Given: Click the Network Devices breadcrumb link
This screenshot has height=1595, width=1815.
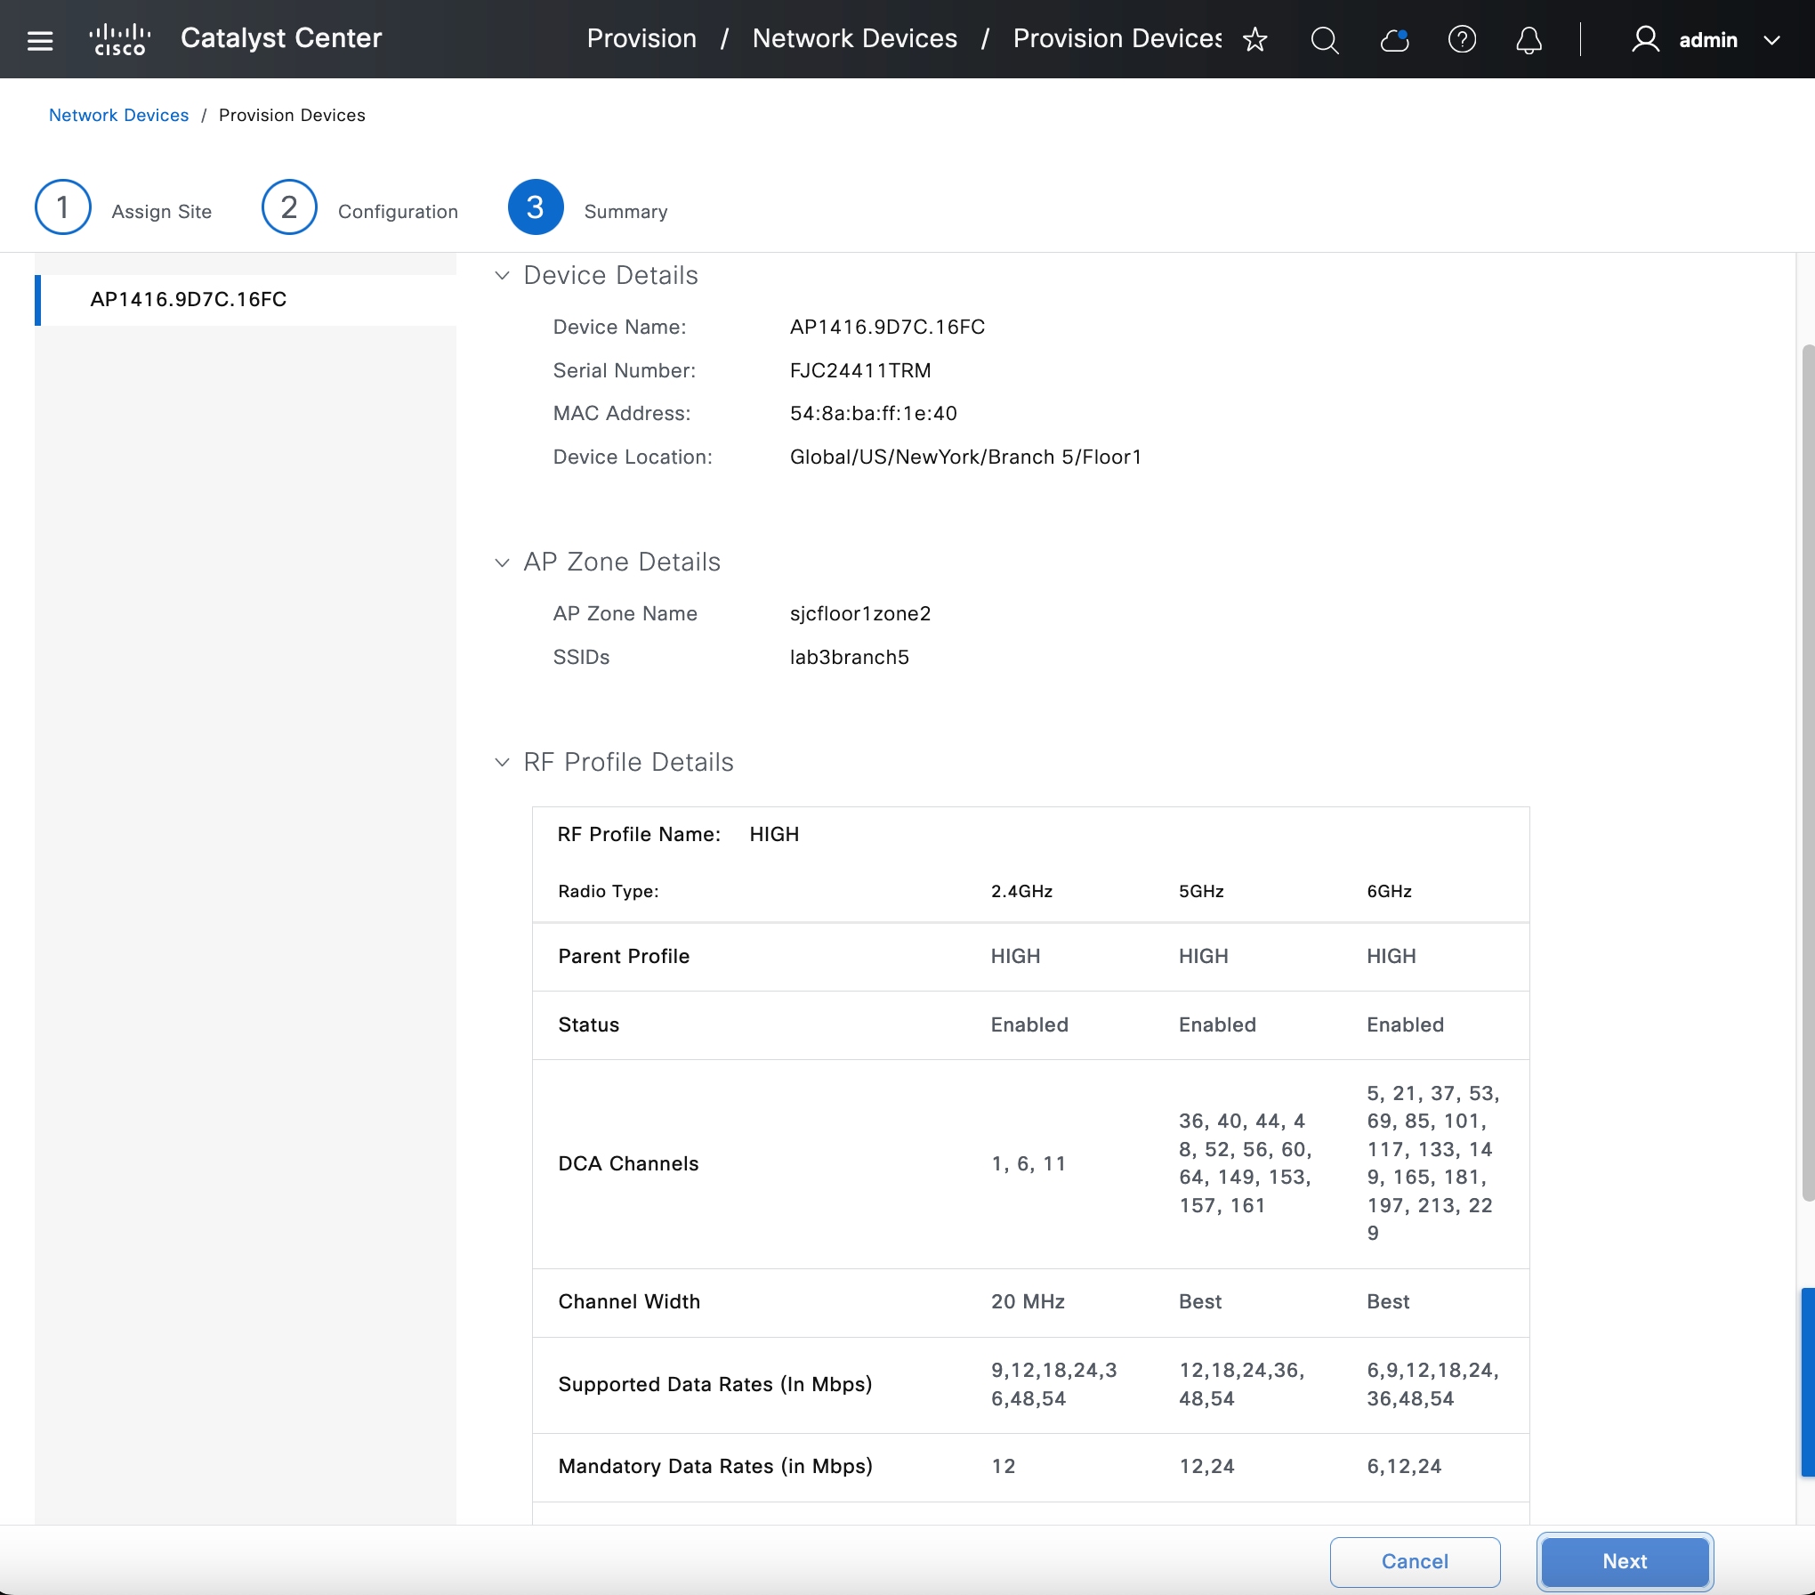Looking at the screenshot, I should click(x=118, y=116).
